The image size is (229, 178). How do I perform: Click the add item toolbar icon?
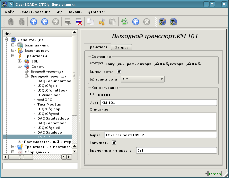[x=68, y=22]
